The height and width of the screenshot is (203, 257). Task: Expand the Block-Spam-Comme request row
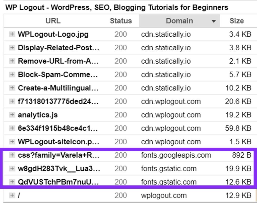tap(12, 74)
